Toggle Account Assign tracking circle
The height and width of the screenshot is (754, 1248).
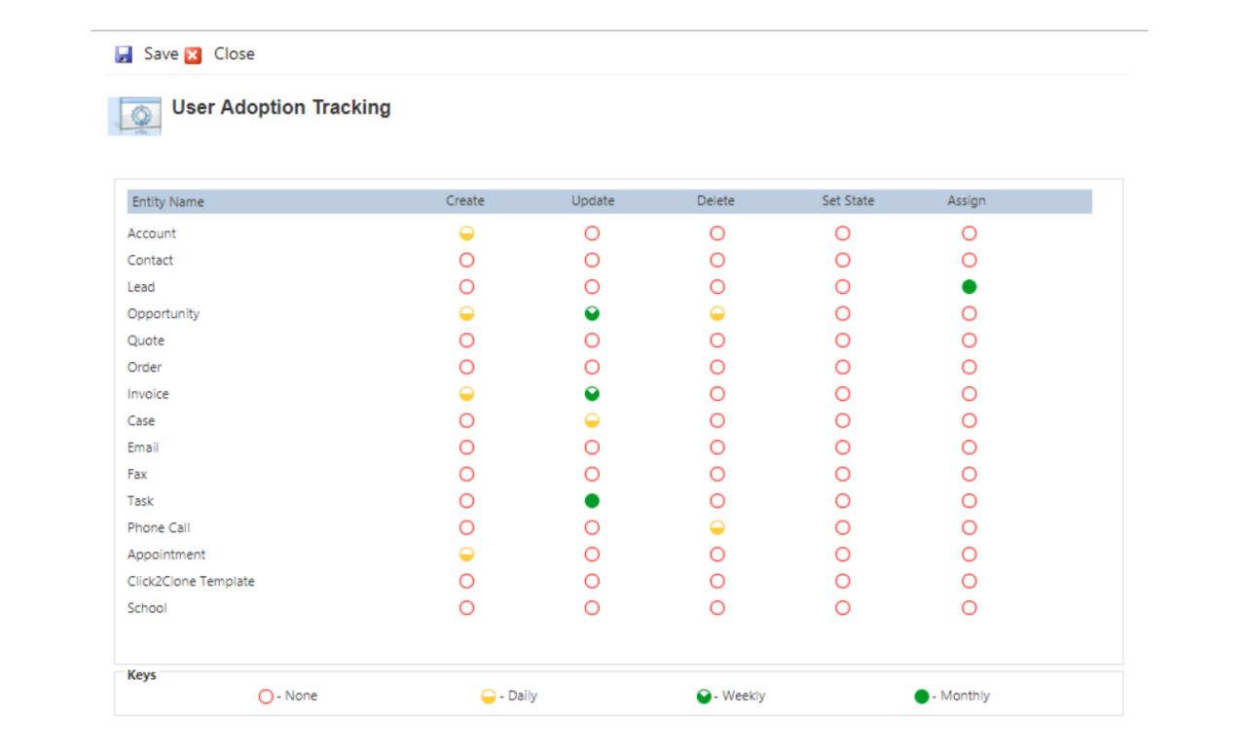pos(969,233)
